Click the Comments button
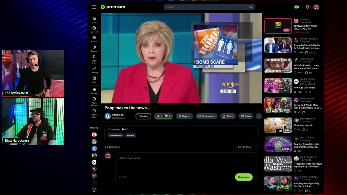The image size is (347, 195). pyautogui.click(x=207, y=116)
